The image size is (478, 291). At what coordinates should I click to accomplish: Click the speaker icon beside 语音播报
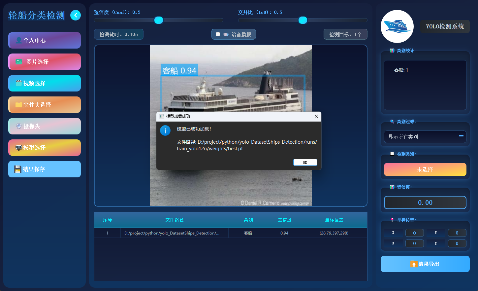click(x=226, y=34)
